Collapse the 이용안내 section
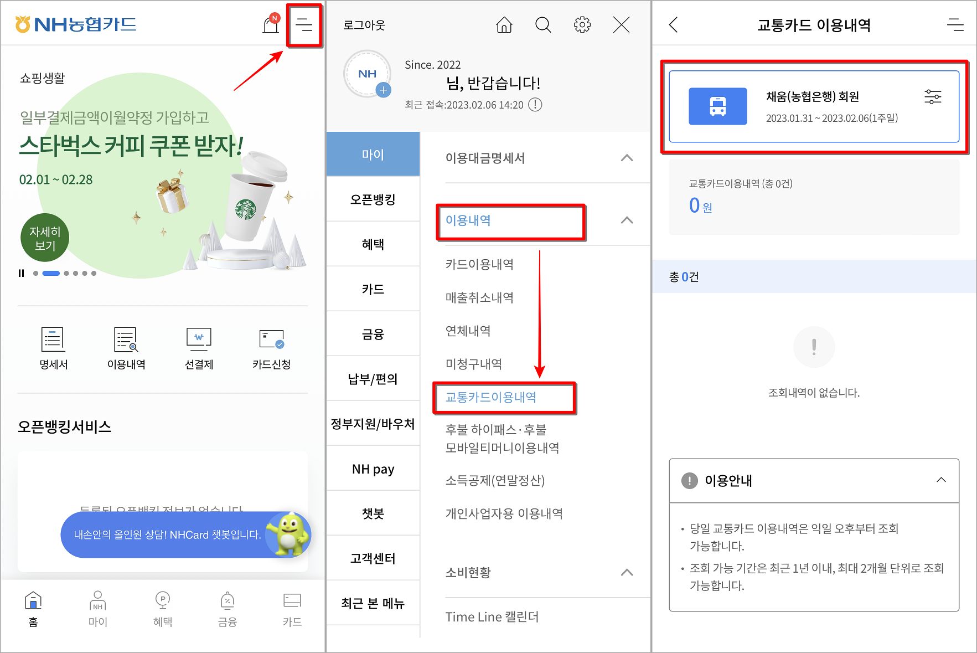Screen dimensions: 977x653 [x=941, y=480]
